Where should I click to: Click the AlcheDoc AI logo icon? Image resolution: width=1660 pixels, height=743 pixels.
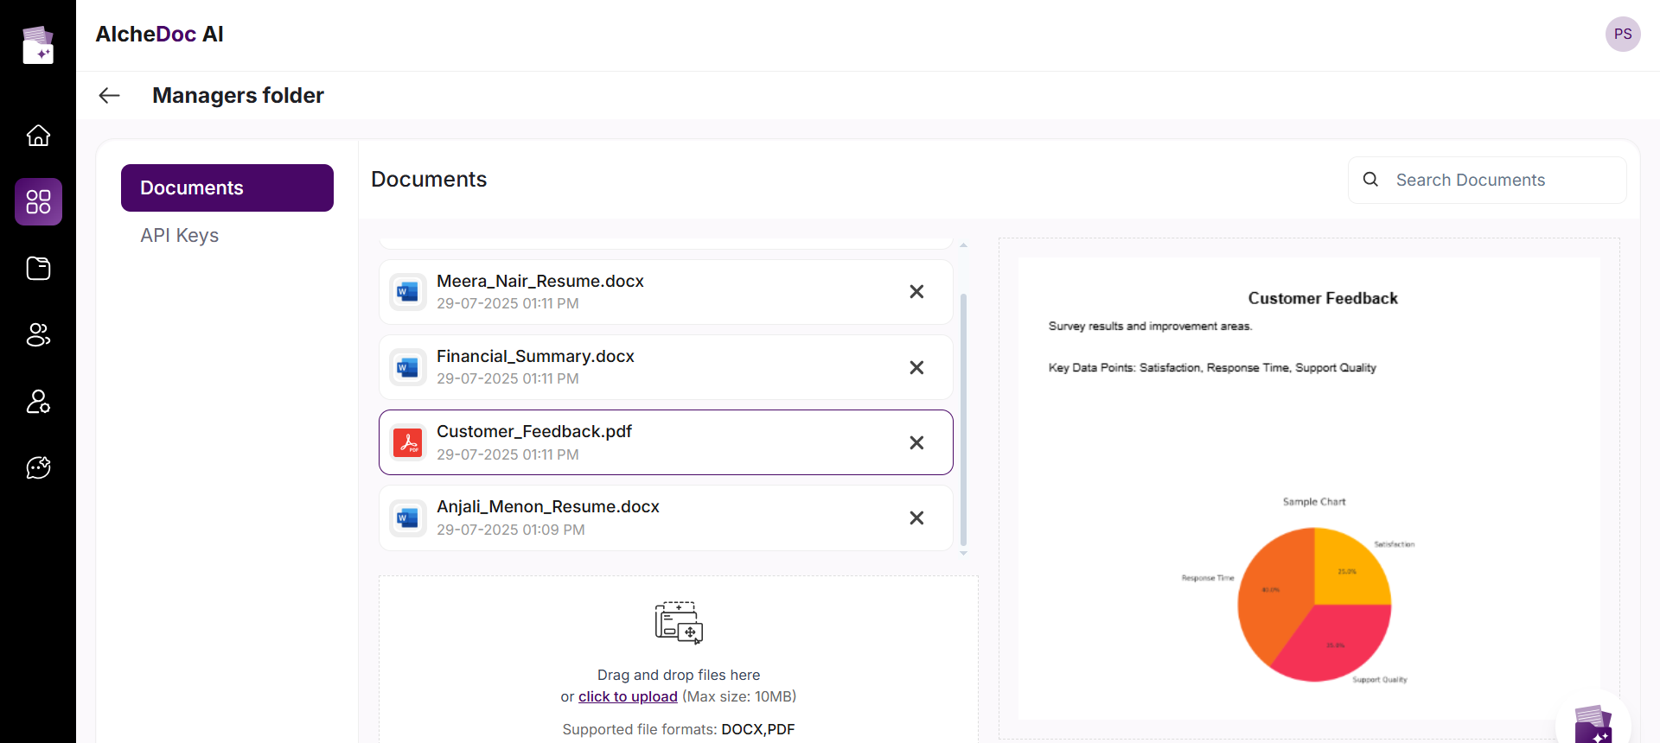[x=38, y=45]
